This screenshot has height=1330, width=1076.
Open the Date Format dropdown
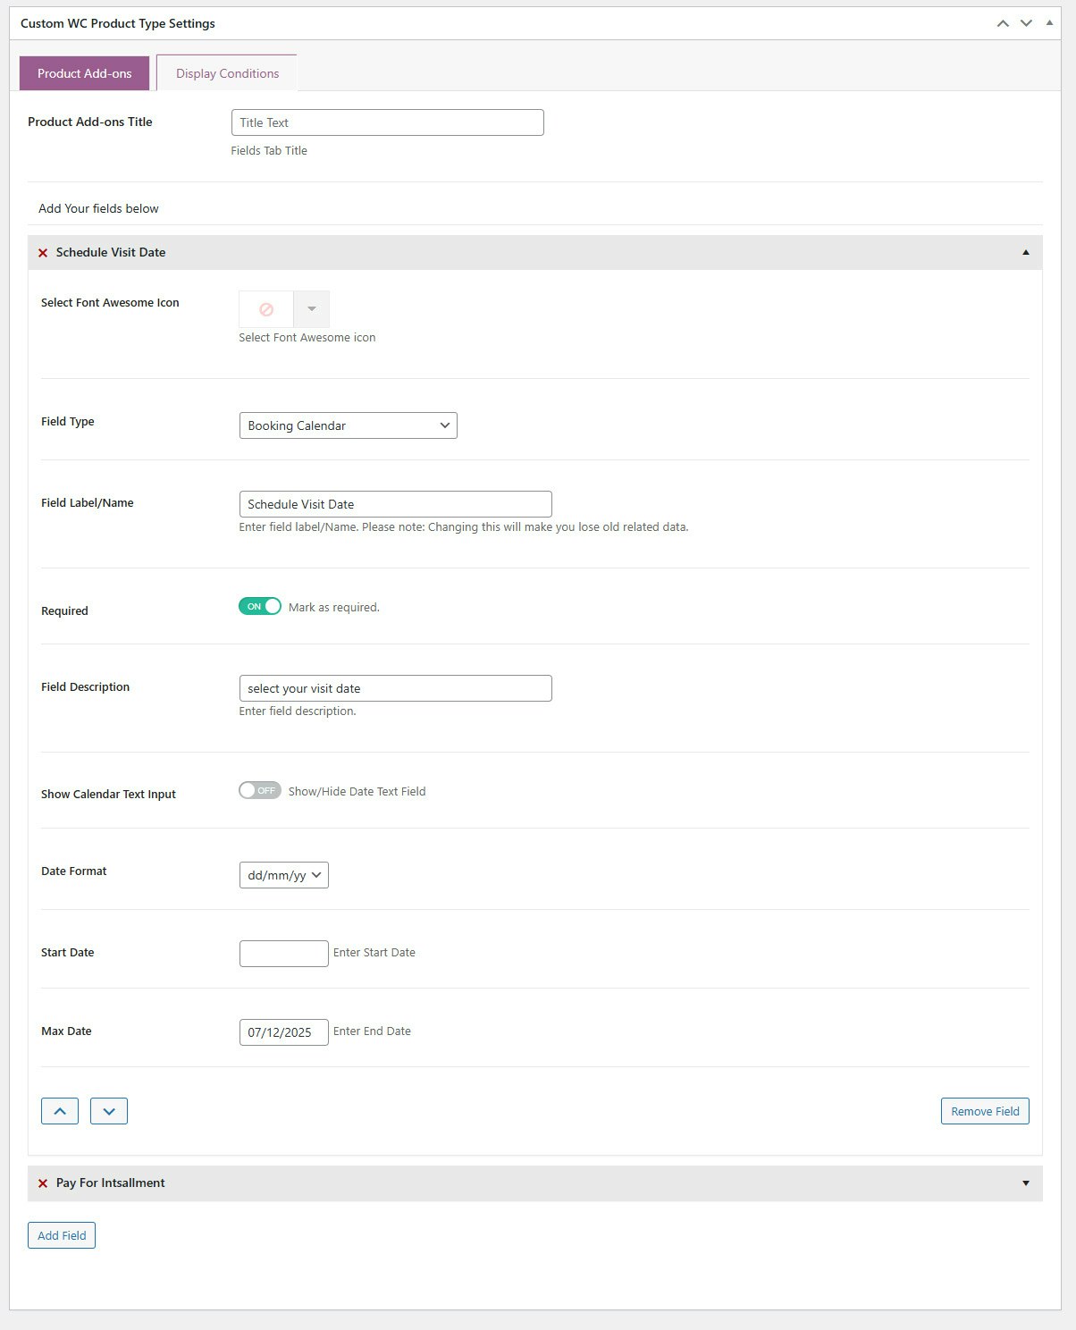(284, 875)
